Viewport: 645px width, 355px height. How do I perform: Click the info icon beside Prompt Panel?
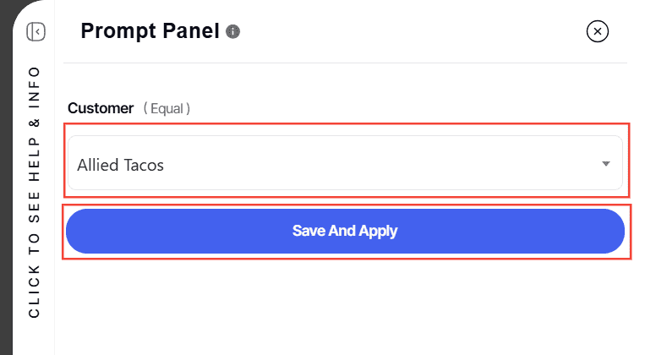pyautogui.click(x=233, y=32)
